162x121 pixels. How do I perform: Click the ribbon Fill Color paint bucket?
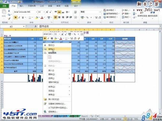tap(37, 17)
